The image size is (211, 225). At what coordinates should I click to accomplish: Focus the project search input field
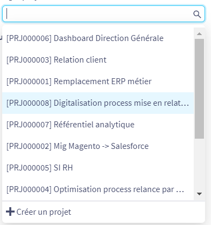(x=103, y=14)
